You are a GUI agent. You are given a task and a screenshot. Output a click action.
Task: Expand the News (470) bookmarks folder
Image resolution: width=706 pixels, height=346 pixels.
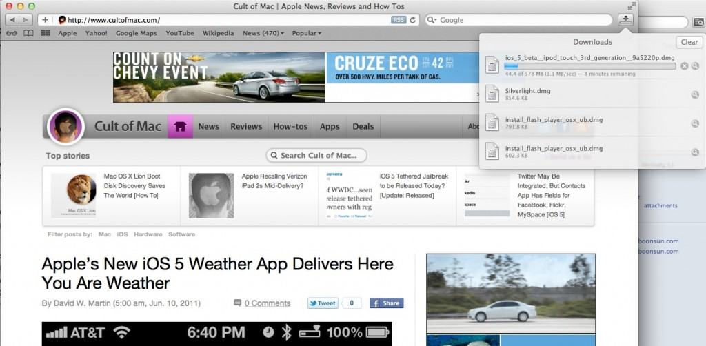[x=263, y=33]
